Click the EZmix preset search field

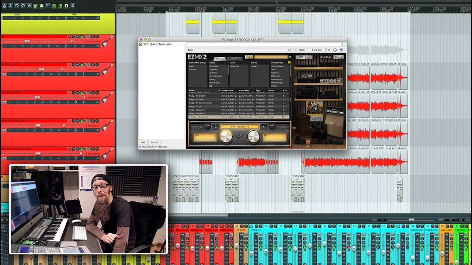(x=271, y=57)
